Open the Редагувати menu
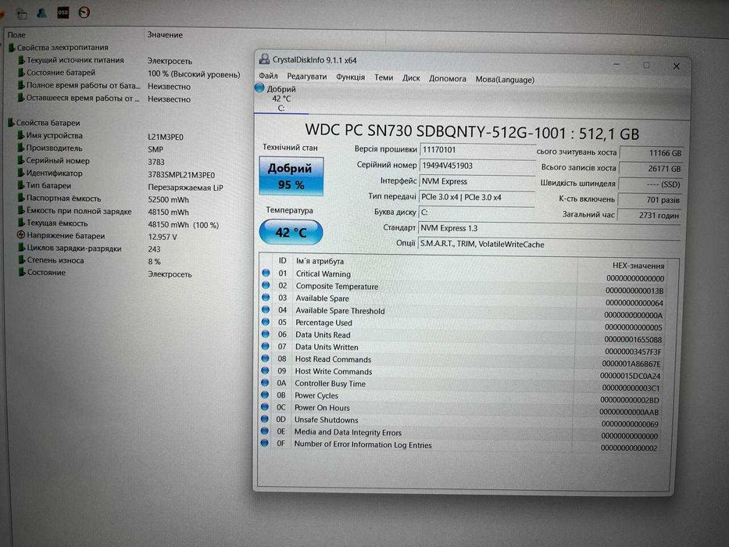The height and width of the screenshot is (547, 729). click(306, 77)
